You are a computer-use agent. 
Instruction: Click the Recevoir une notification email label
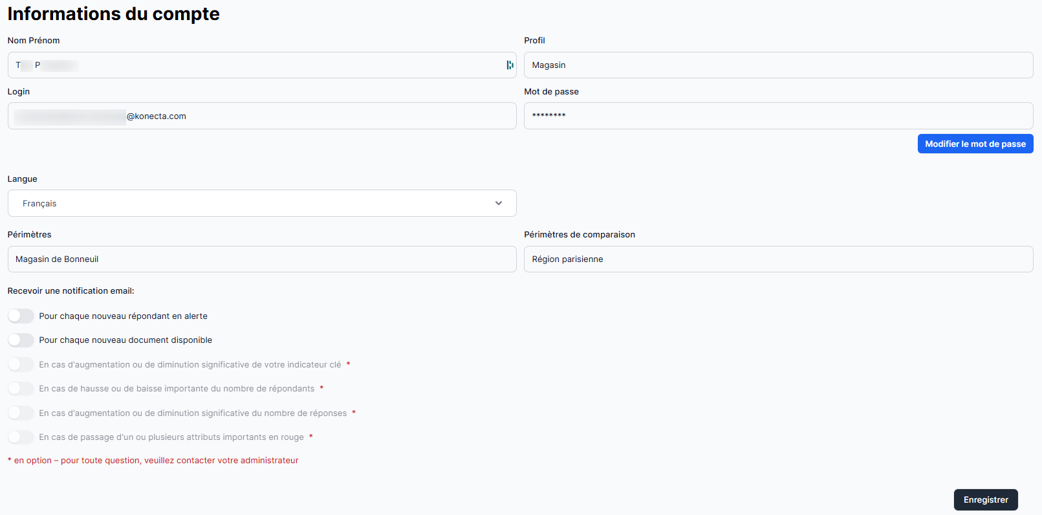pyautogui.click(x=71, y=291)
